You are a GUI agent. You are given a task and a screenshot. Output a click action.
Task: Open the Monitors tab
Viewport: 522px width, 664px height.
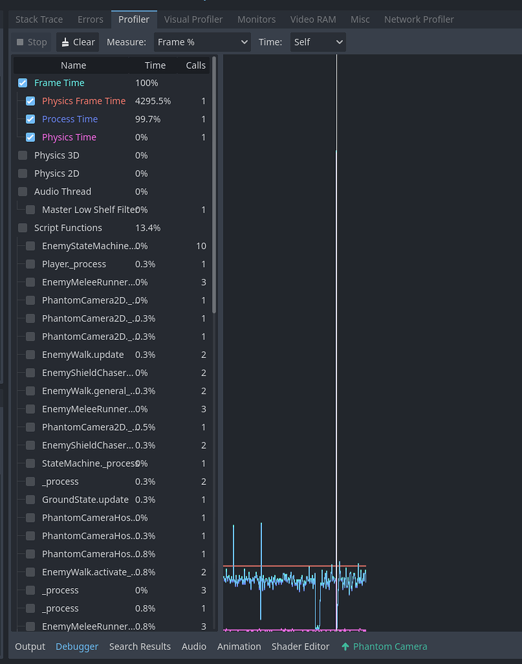(x=256, y=19)
